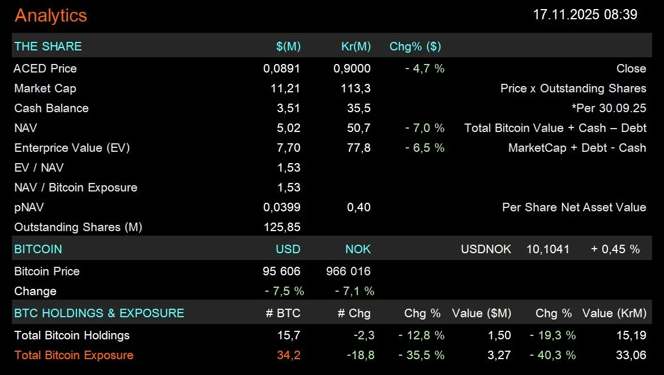This screenshot has width=664, height=375.
Task: Click Bitcoin Holdings change -2,3
Action: (364, 335)
